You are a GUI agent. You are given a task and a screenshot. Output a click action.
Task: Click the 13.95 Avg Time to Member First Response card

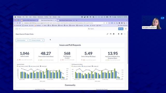113,55
